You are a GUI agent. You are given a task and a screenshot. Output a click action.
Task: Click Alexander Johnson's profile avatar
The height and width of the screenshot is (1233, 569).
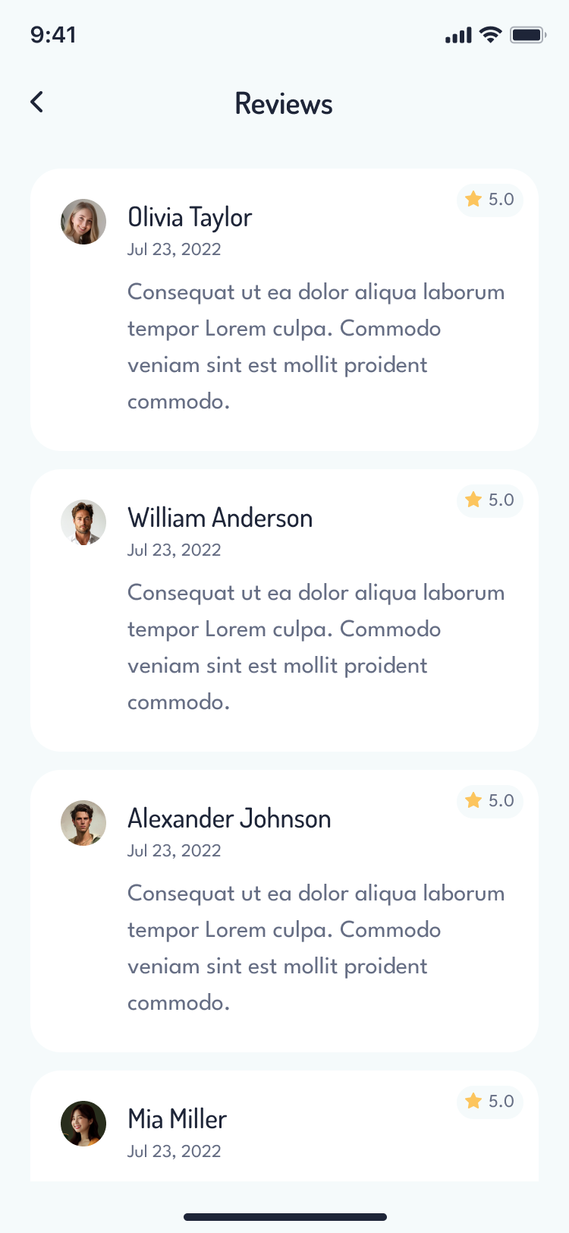click(83, 823)
